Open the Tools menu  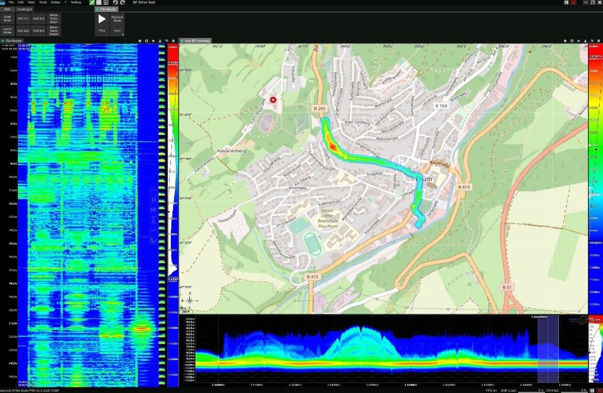tap(42, 2)
